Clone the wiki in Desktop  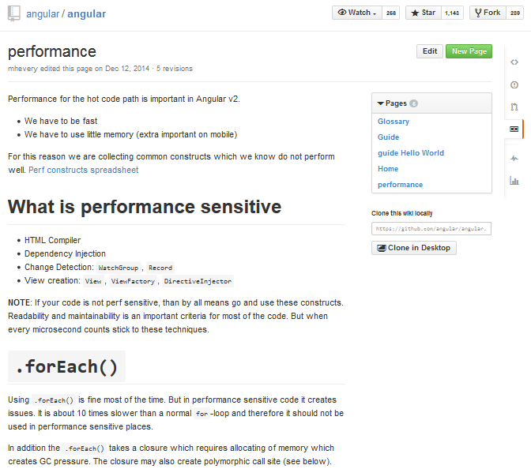coord(413,248)
